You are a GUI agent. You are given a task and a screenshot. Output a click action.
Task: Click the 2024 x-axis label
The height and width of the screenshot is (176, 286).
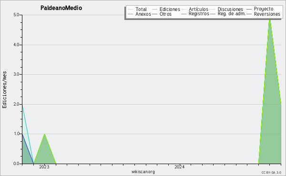click(180, 167)
